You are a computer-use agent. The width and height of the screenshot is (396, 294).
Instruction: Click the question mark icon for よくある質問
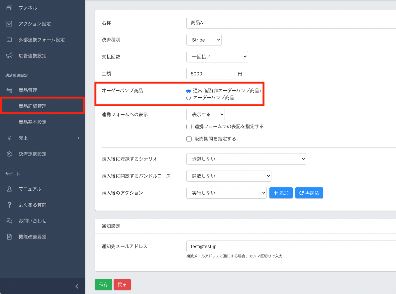tap(9, 205)
